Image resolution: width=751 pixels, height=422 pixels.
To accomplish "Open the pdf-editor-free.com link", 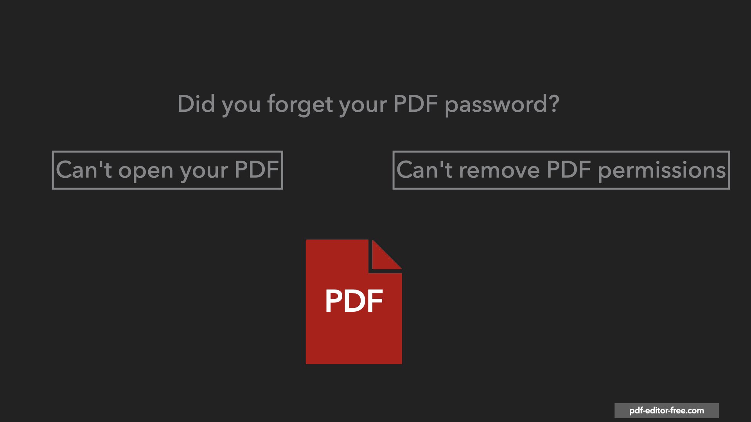I will [x=667, y=411].
